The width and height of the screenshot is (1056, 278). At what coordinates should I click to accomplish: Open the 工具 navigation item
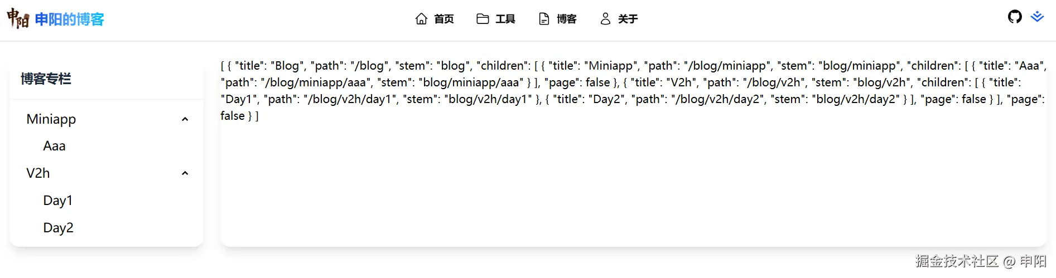505,19
